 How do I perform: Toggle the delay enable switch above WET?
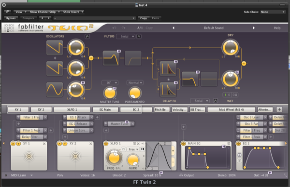coord(225,95)
